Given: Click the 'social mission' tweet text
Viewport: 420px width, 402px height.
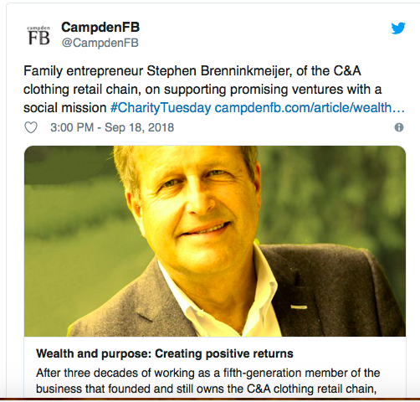Looking at the screenshot, I should coord(65,108).
